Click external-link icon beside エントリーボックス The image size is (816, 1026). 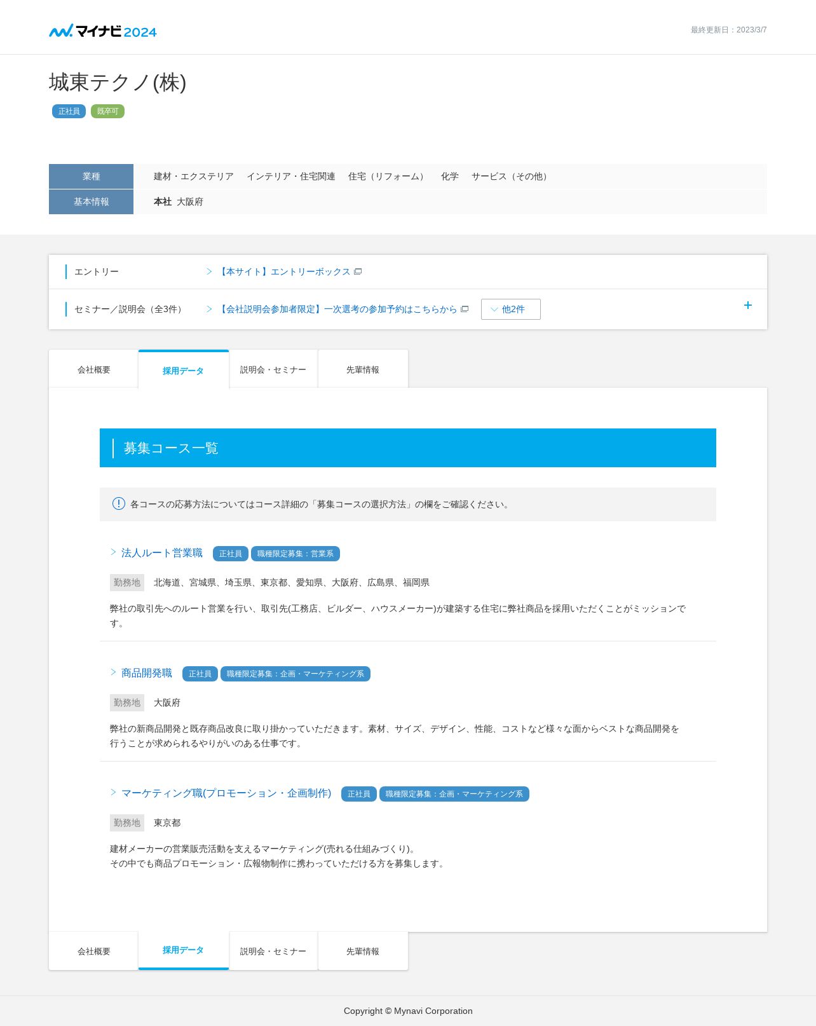coord(358,271)
